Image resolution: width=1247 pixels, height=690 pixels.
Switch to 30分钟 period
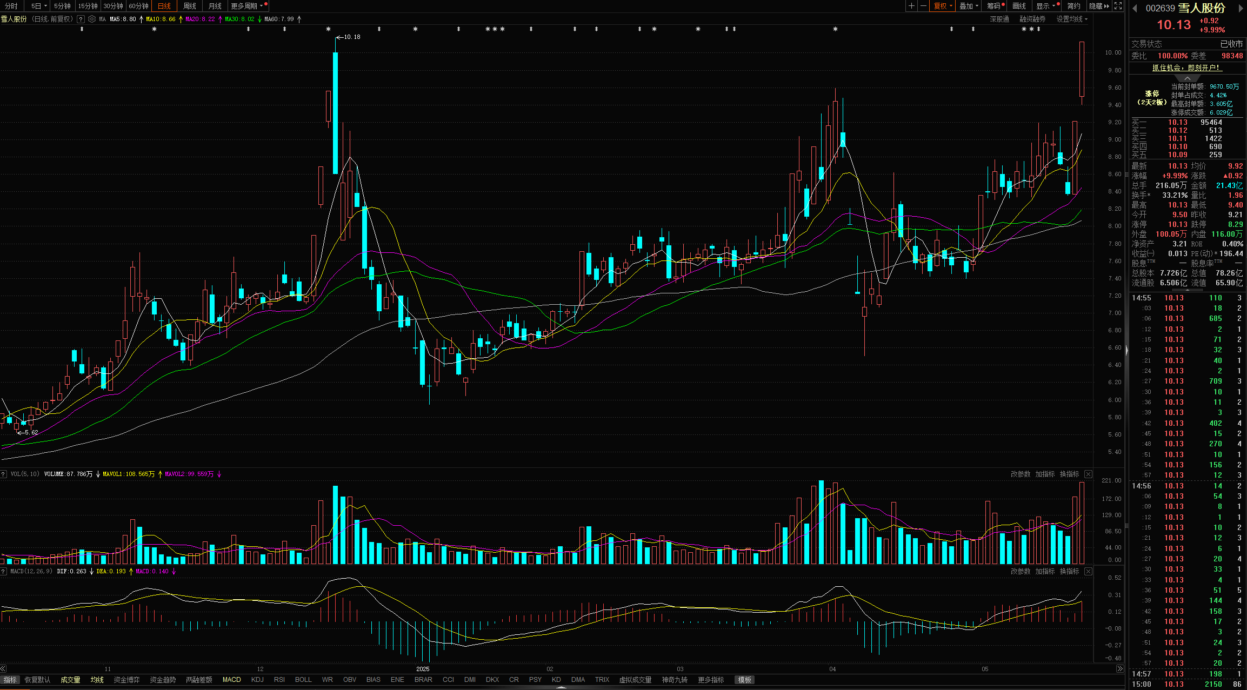113,6
